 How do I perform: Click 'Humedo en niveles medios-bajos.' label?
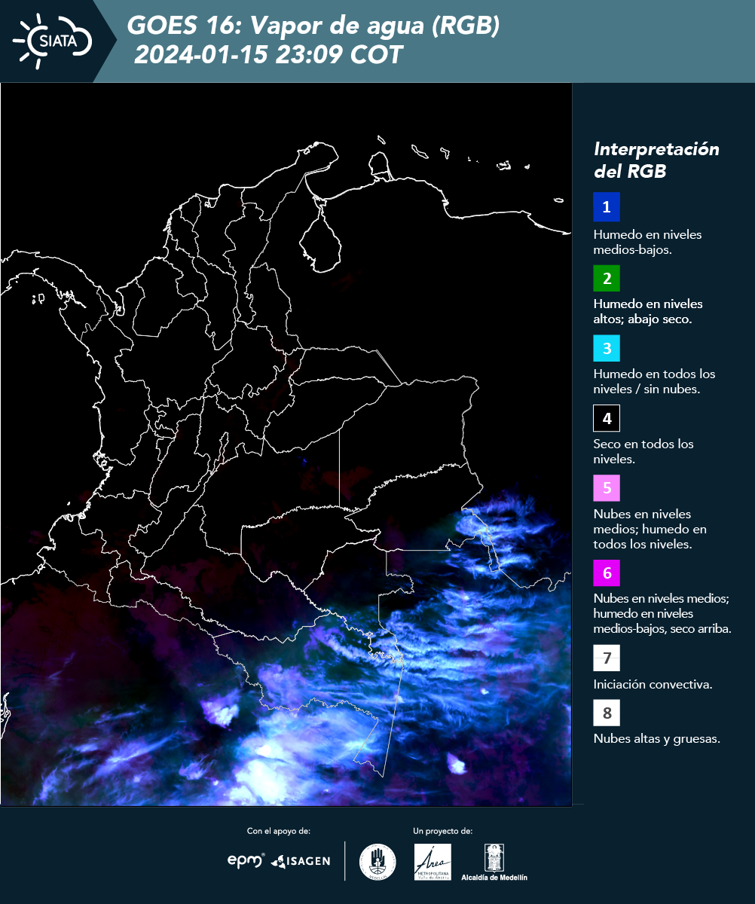pyautogui.click(x=648, y=242)
